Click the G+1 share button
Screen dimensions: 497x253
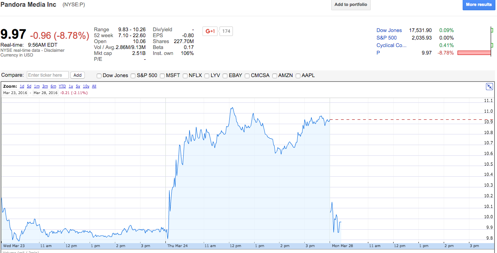tap(210, 31)
